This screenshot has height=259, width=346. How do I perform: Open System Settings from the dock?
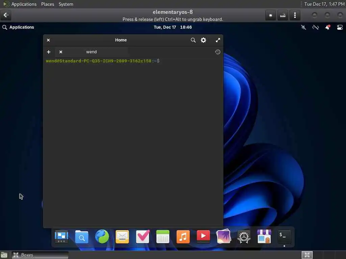[244, 237]
